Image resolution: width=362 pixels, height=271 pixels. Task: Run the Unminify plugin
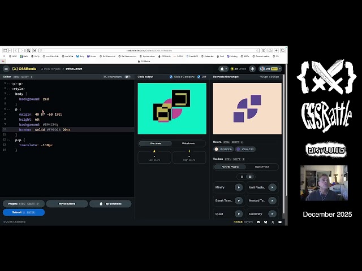pyautogui.click(x=272, y=214)
